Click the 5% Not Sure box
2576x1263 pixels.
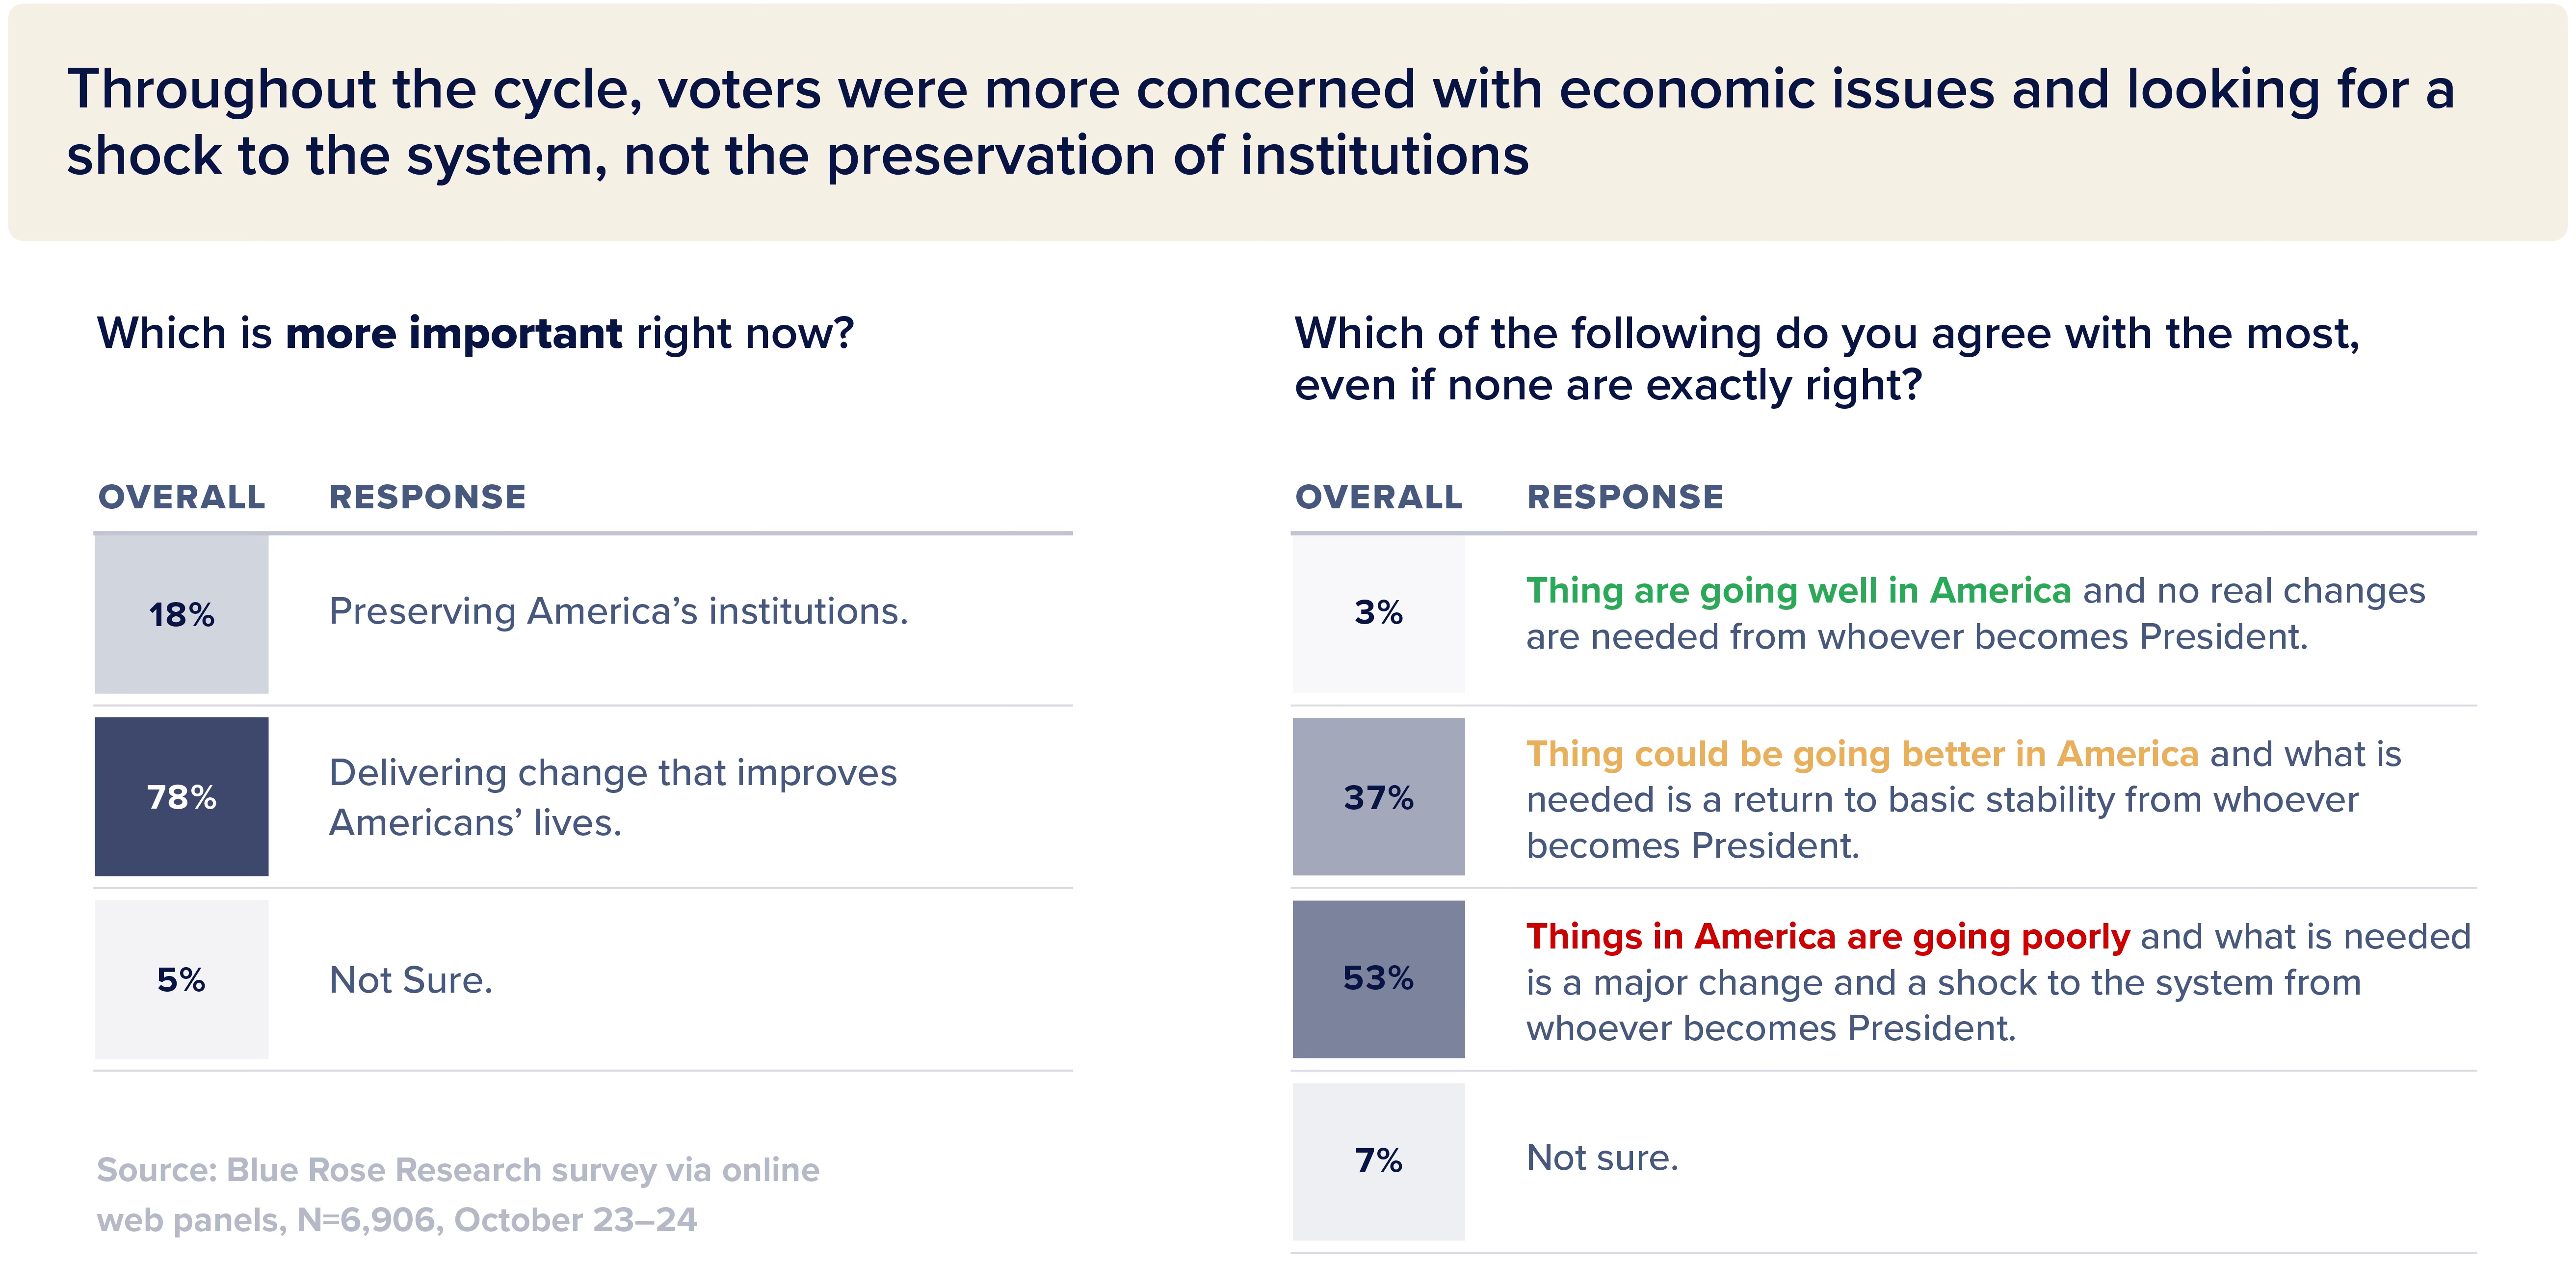coord(181,979)
